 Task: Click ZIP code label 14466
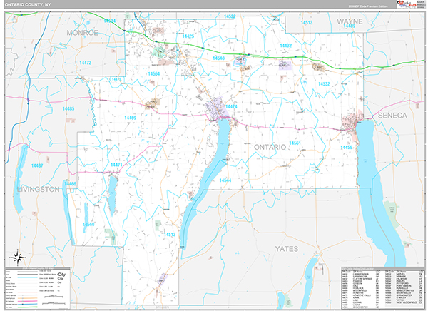tap(70, 183)
